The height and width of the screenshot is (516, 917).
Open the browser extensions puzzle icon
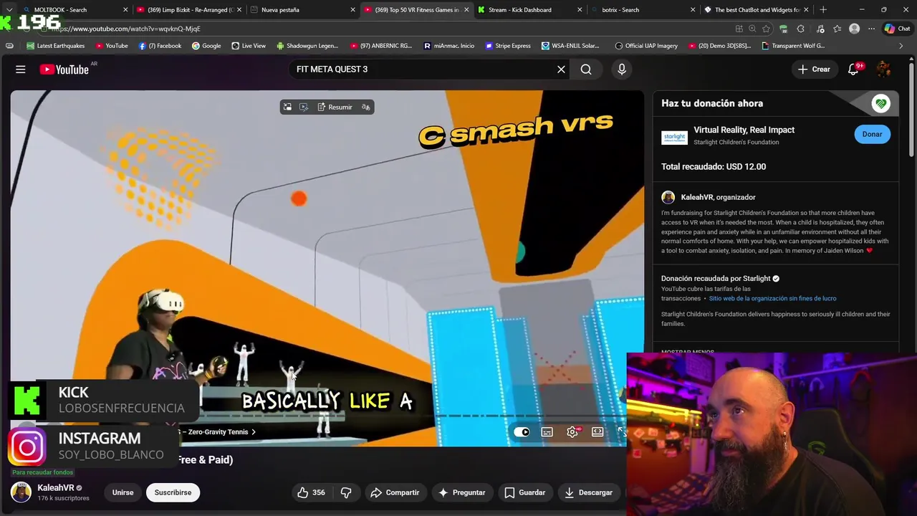point(800,29)
